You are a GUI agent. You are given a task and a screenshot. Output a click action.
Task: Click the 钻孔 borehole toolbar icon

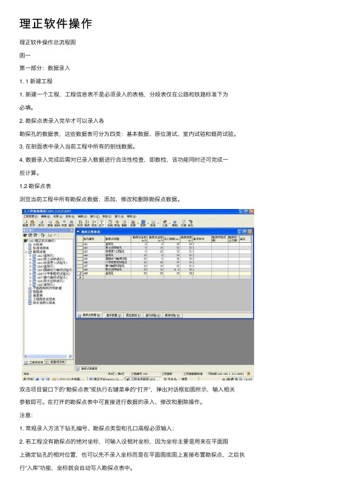190,224
